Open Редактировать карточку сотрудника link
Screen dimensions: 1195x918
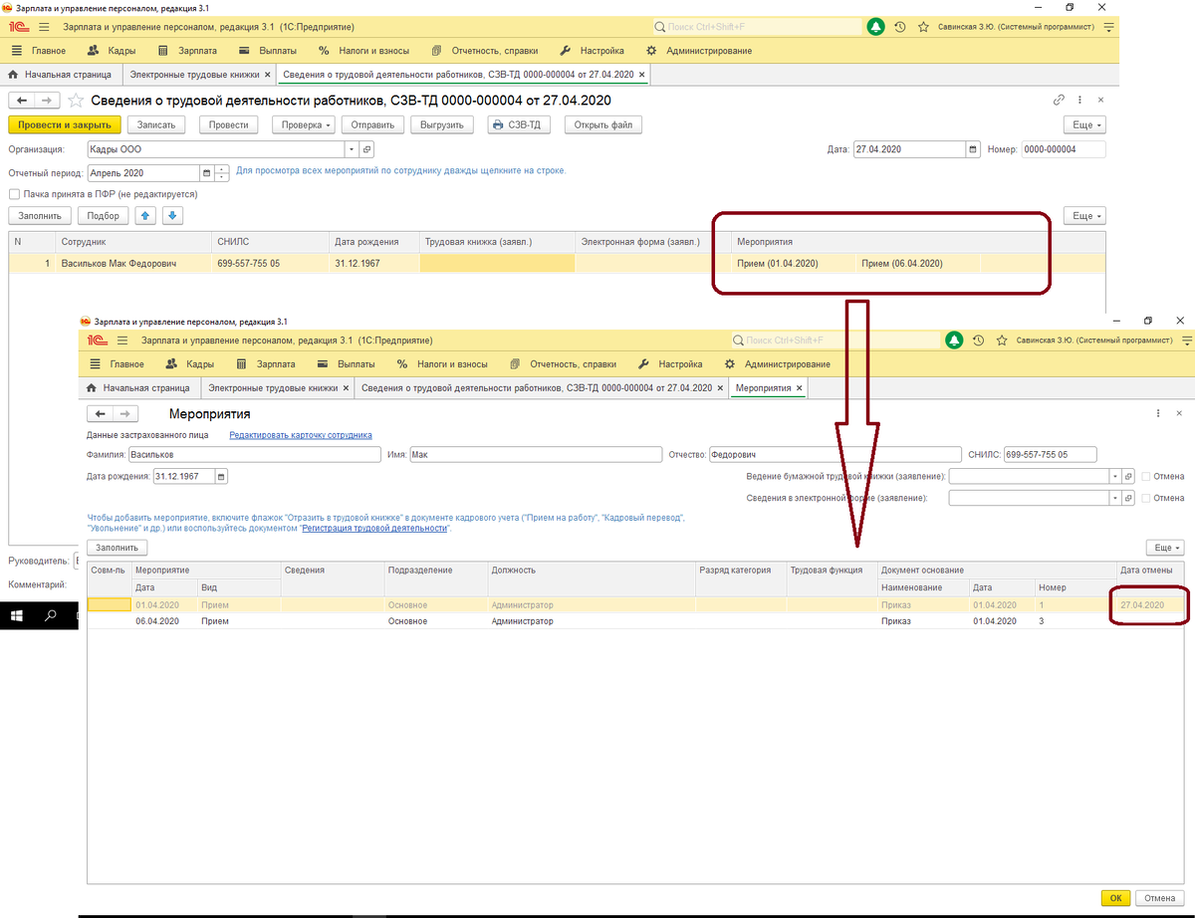coord(301,435)
